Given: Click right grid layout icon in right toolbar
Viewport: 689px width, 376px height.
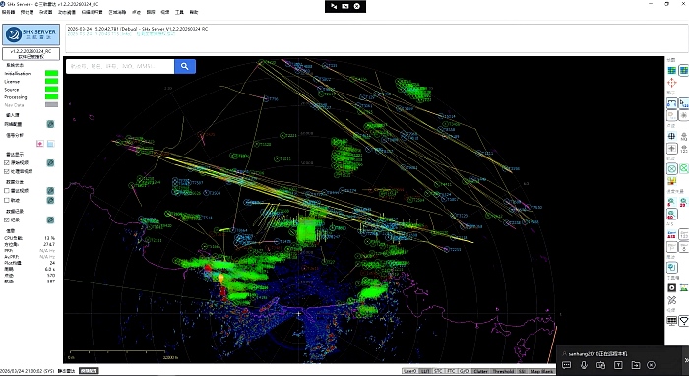Looking at the screenshot, I should coord(684,70).
